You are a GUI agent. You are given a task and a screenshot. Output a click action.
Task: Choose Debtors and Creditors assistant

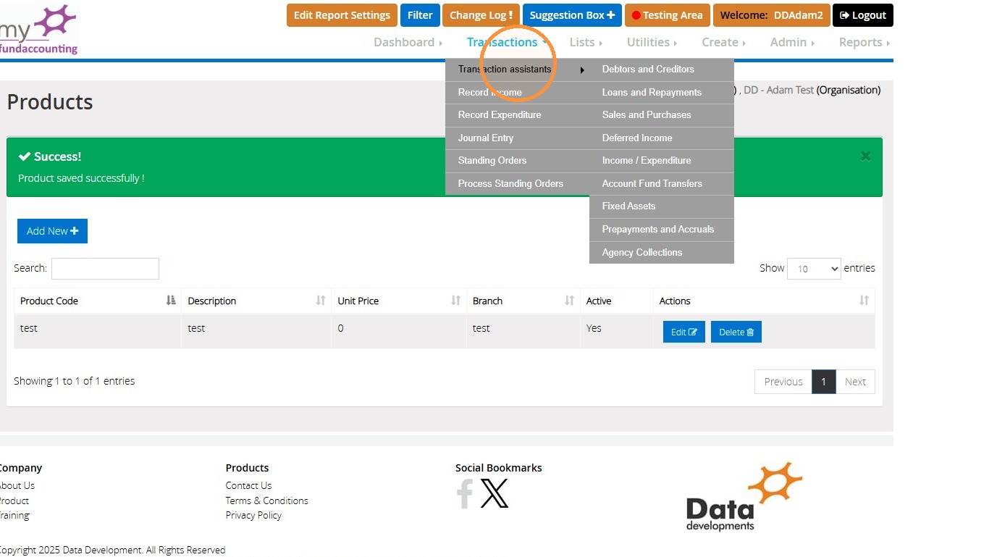(x=662, y=70)
